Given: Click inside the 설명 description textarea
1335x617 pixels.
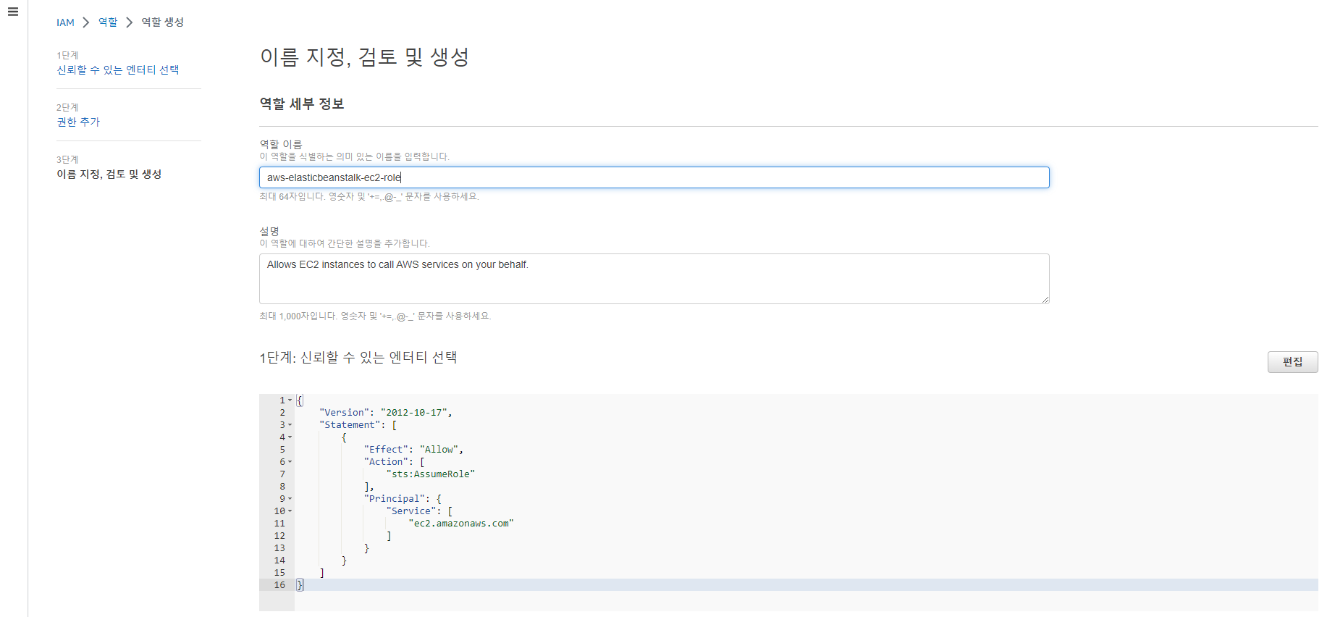Looking at the screenshot, I should (x=654, y=279).
